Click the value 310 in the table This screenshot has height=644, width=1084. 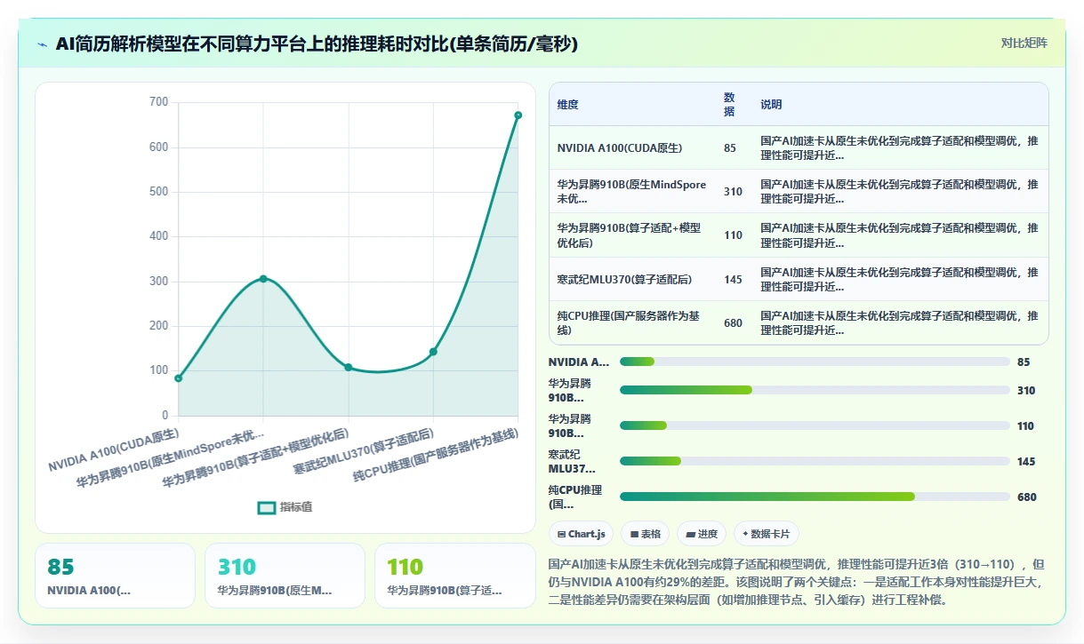pyautogui.click(x=733, y=192)
